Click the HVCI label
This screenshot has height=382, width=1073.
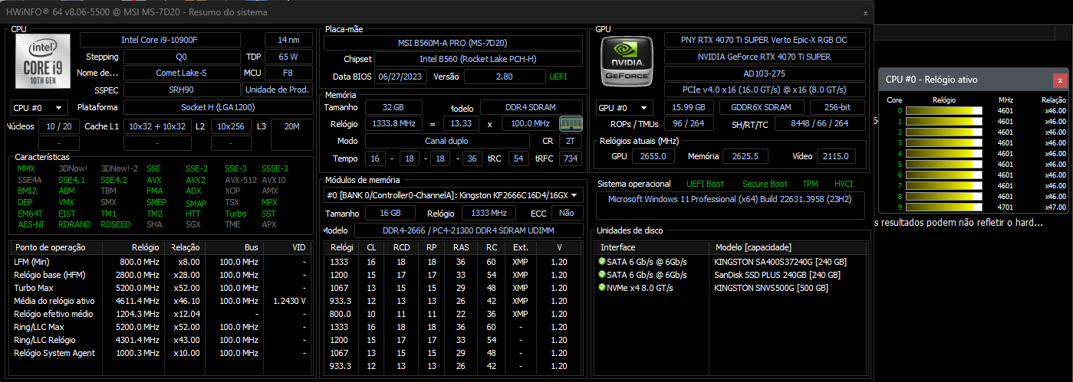(x=844, y=184)
